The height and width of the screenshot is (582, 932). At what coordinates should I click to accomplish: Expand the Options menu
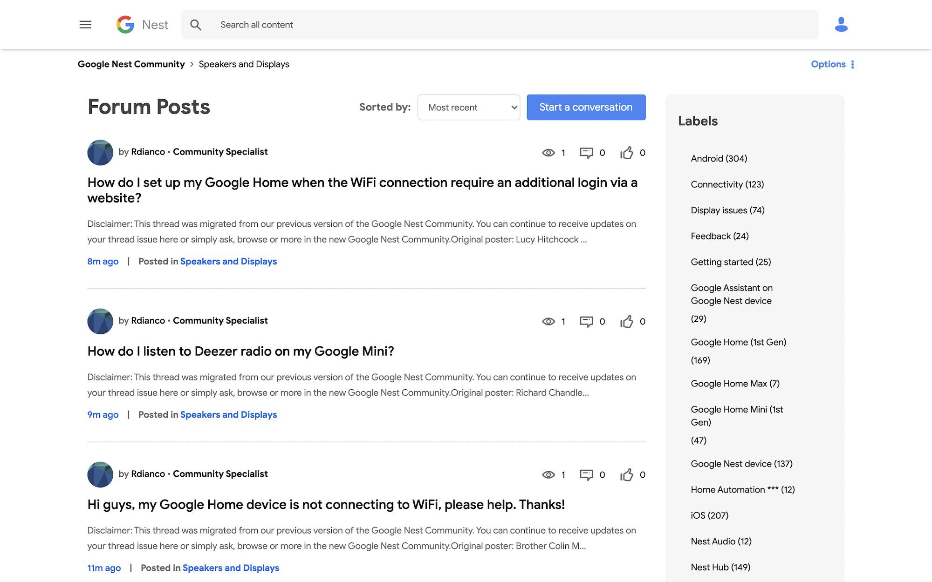tap(828, 64)
